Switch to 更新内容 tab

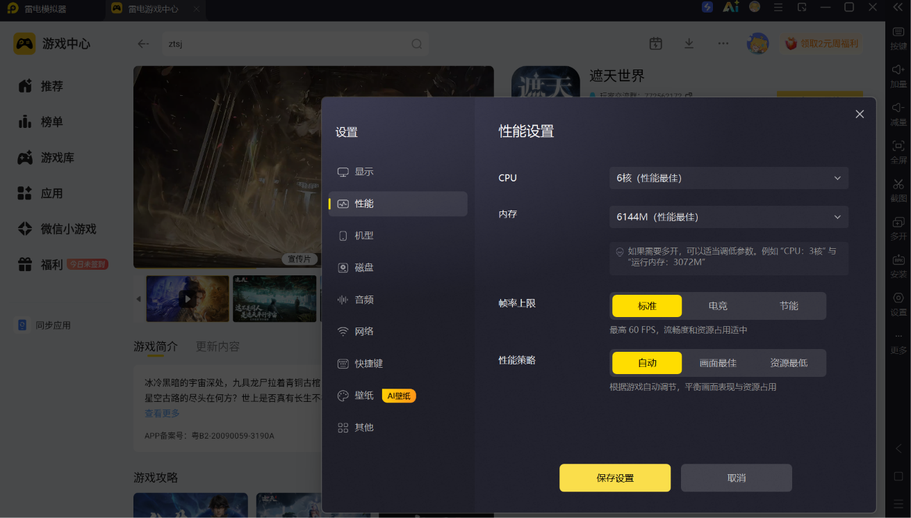tap(218, 346)
